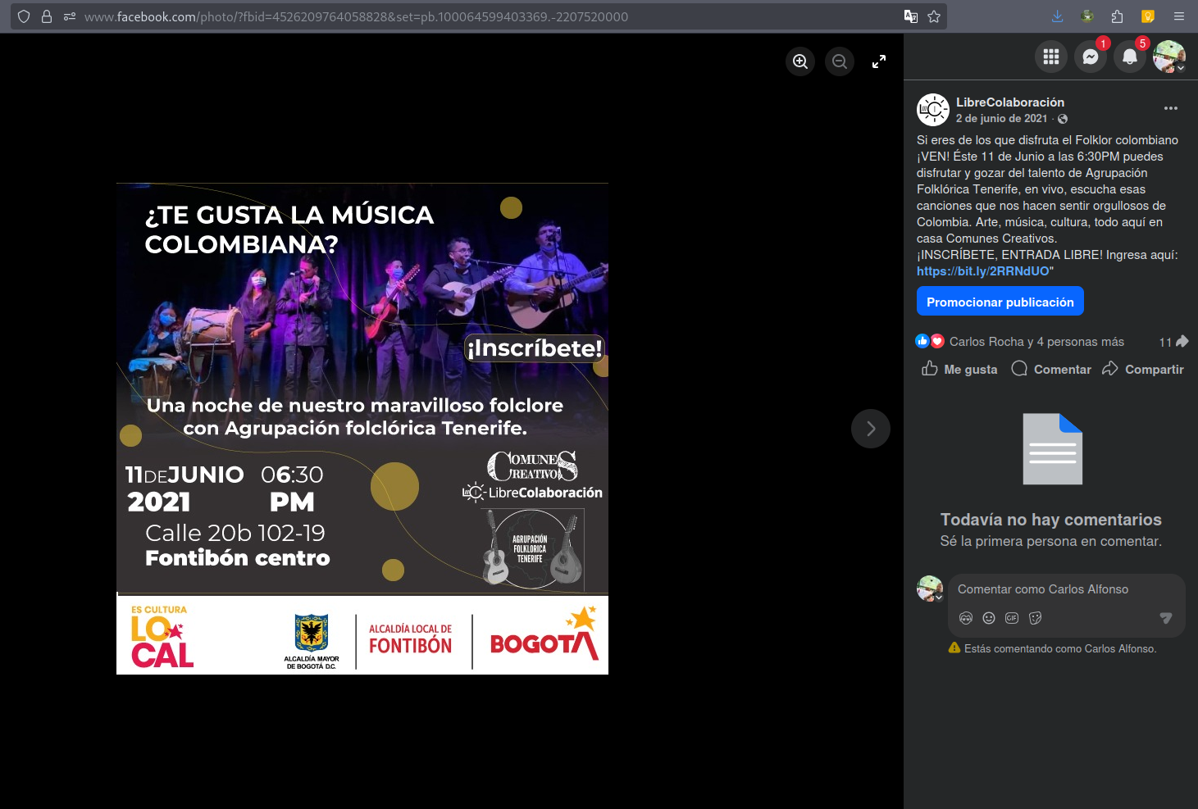The image size is (1198, 809).
Task: Open post options three-dot menu
Action: tap(1171, 108)
